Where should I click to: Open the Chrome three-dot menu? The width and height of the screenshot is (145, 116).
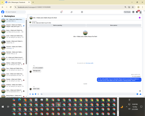point(142,7)
